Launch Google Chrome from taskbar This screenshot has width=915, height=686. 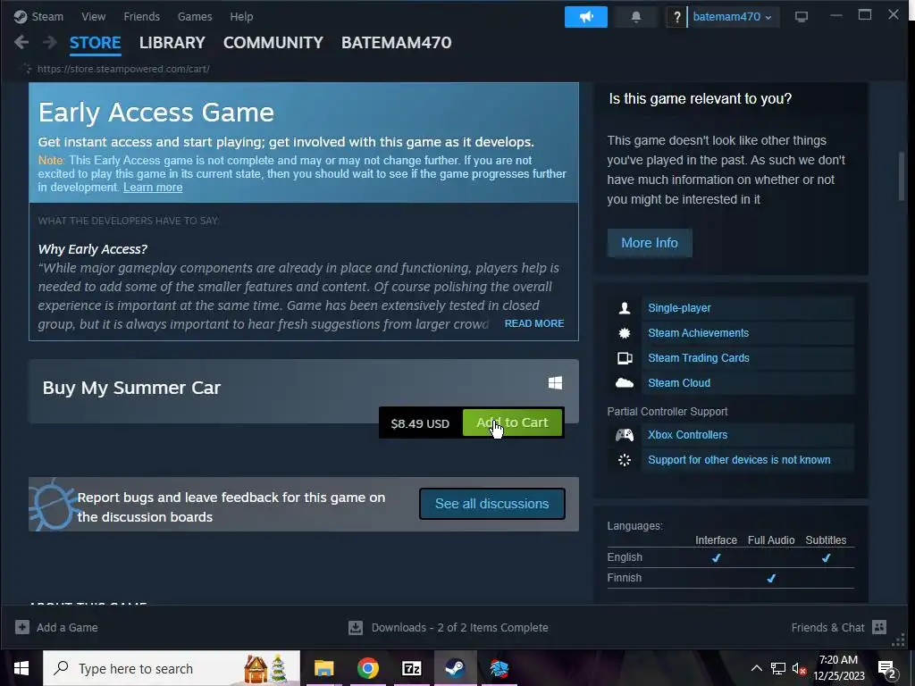pos(367,668)
